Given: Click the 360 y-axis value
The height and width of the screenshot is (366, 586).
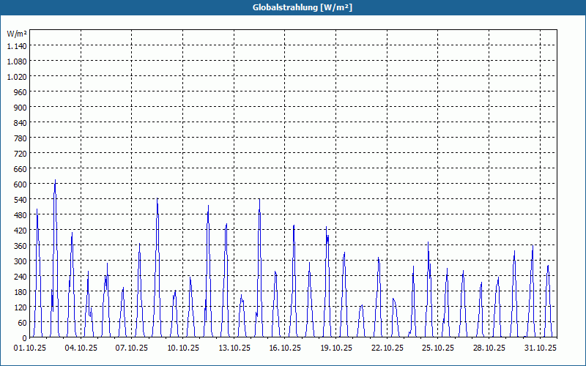Looking at the screenshot, I should 20,246.
